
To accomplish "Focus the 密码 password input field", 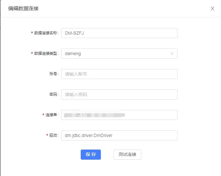I will 119,94.
